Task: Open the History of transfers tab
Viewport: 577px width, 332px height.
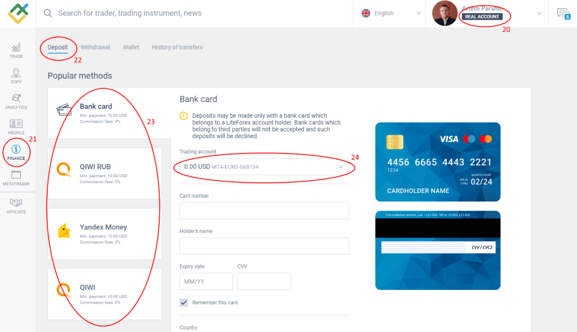Action: pyautogui.click(x=177, y=47)
